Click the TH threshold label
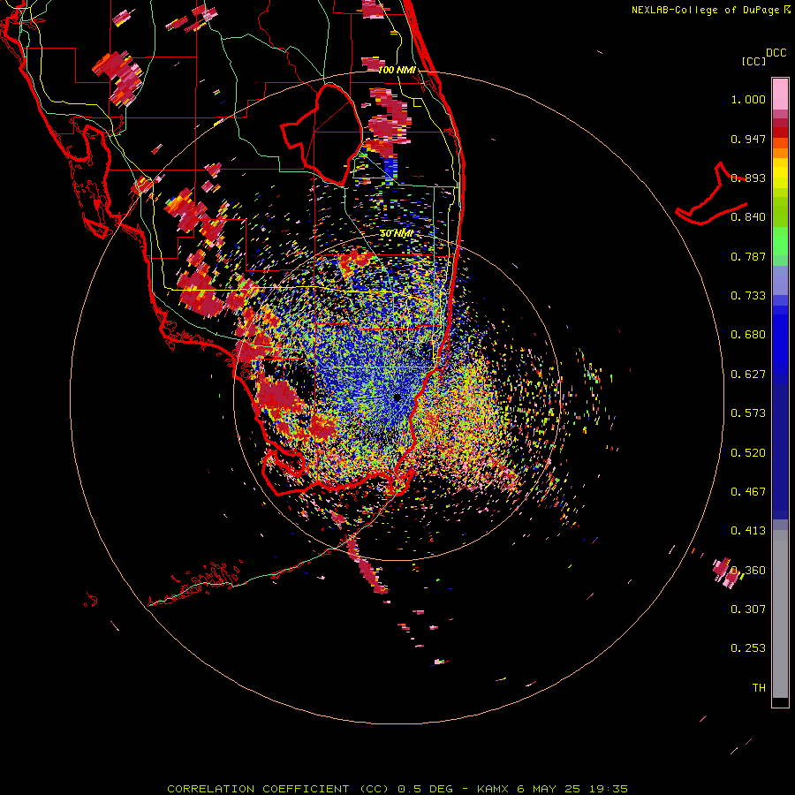 coord(759,688)
